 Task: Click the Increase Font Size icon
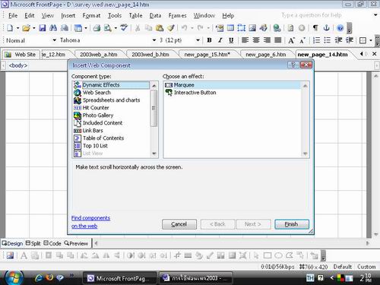tap(291, 40)
